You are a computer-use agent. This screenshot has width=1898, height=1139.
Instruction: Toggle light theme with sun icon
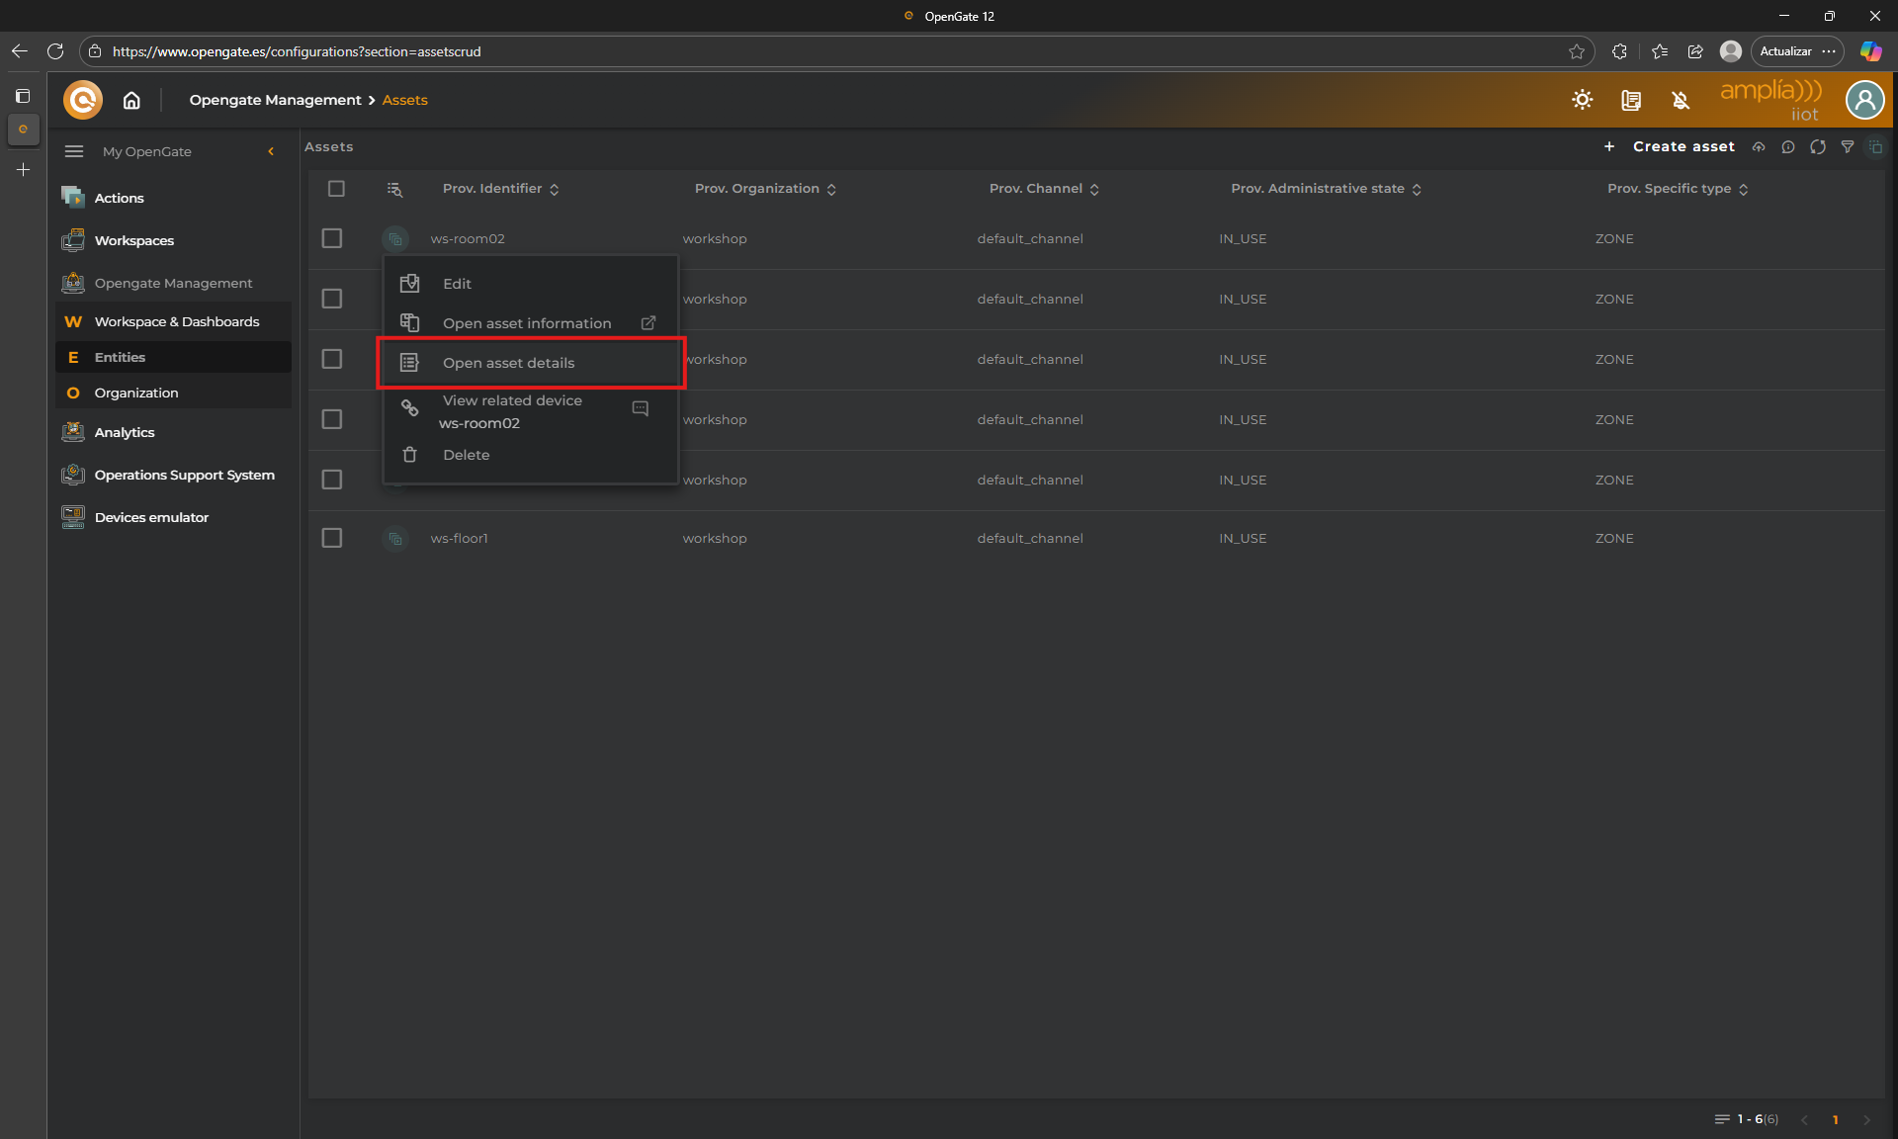(1582, 100)
